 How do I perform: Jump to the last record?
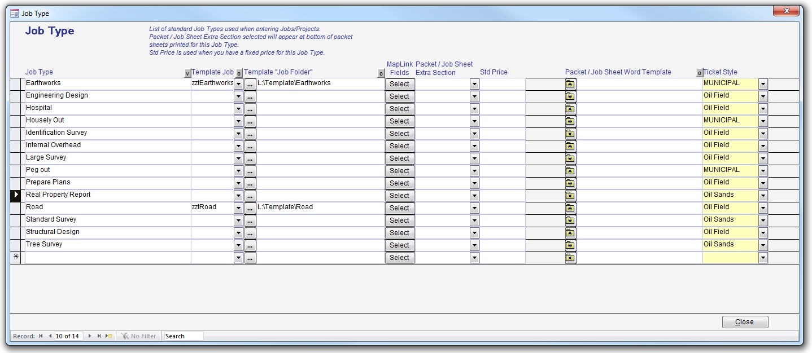99,336
